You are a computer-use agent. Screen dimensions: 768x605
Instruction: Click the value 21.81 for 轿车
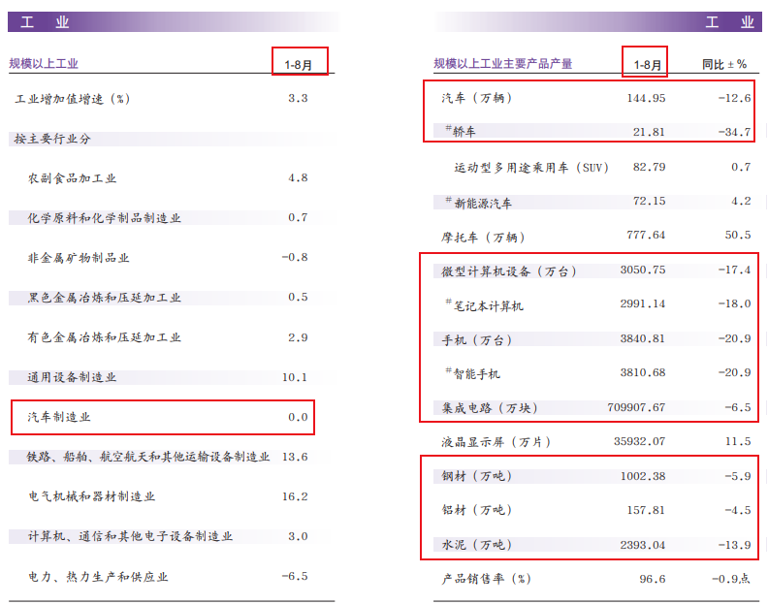(x=649, y=132)
